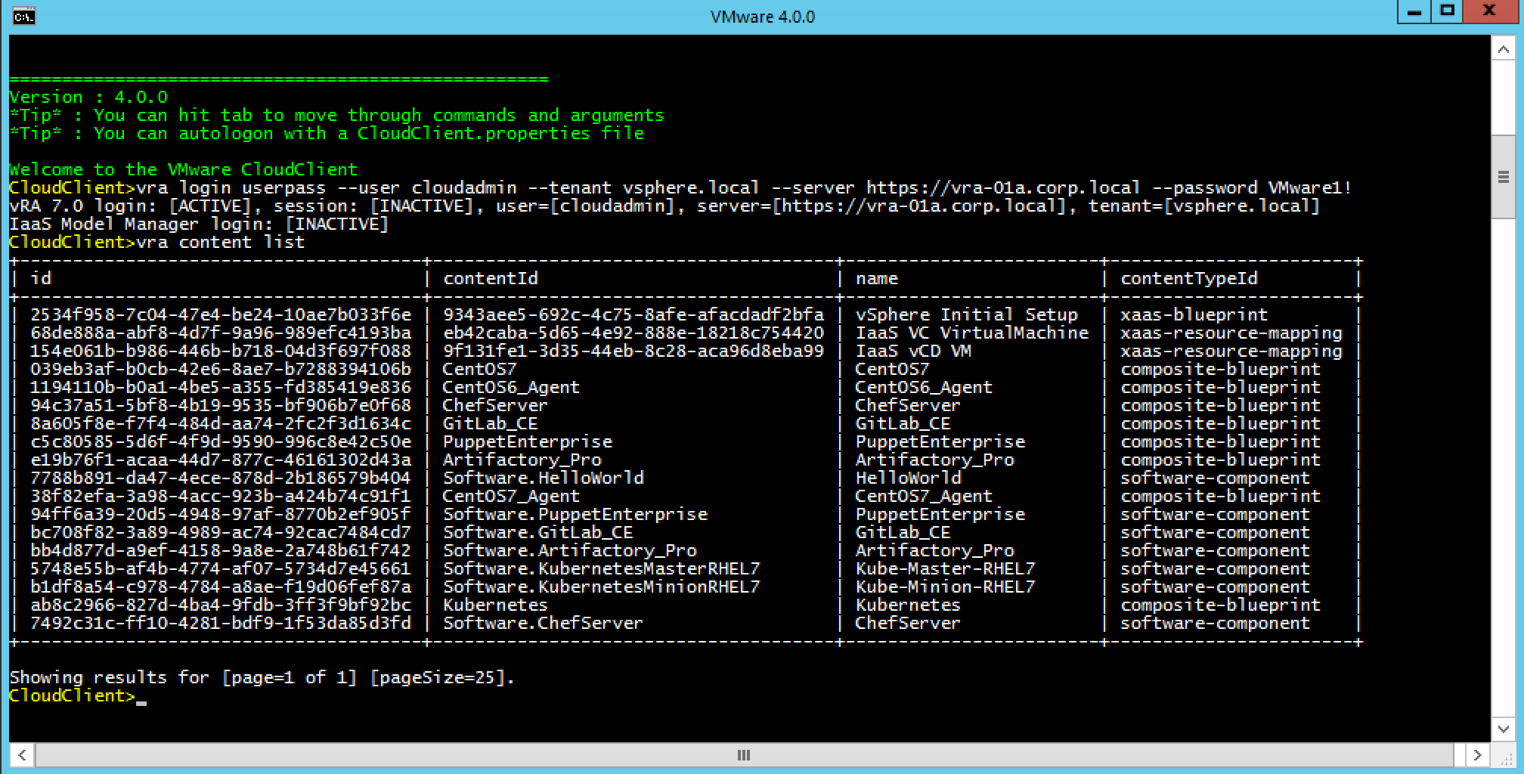This screenshot has width=1524, height=774.
Task: Click the VMware 4.0.0 title bar text
Action: pos(762,17)
